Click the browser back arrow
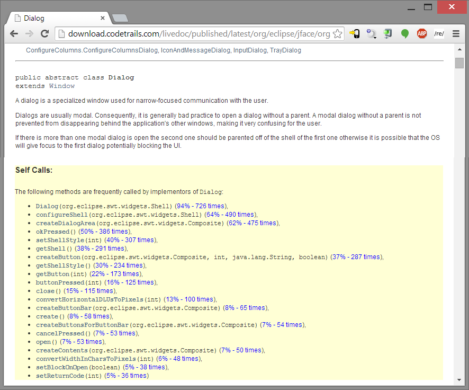 (14, 34)
